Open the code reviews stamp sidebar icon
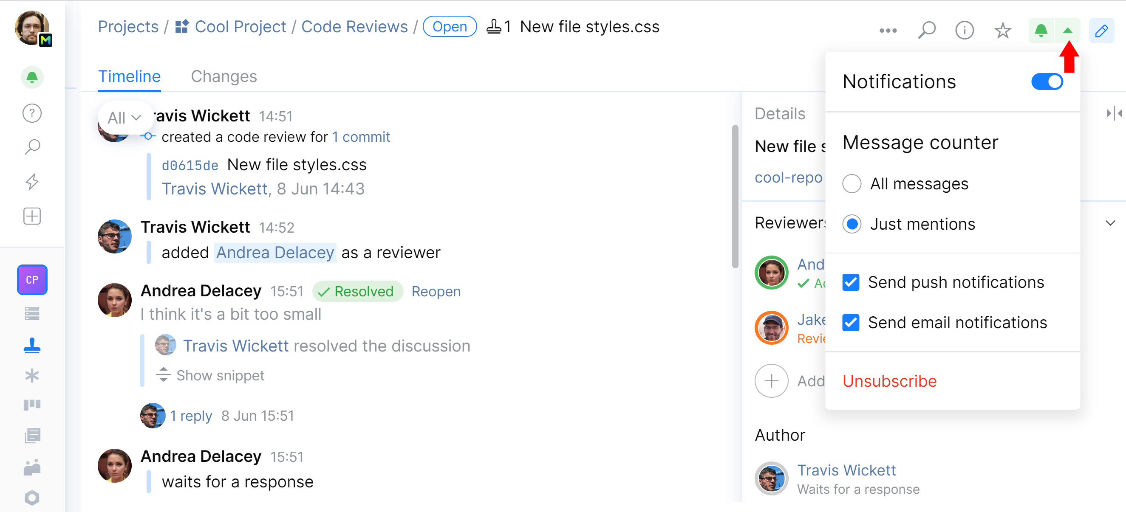1126x512 pixels. point(32,345)
